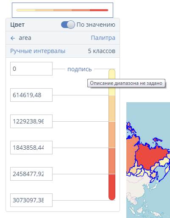This screenshot has width=170, height=218.
Task: Click the medium orange vertical scale segment
Action: (x=112, y=134)
